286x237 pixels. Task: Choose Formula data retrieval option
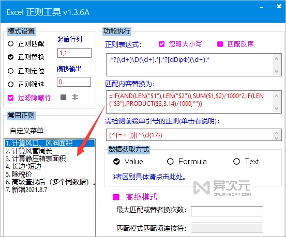coord(170,162)
